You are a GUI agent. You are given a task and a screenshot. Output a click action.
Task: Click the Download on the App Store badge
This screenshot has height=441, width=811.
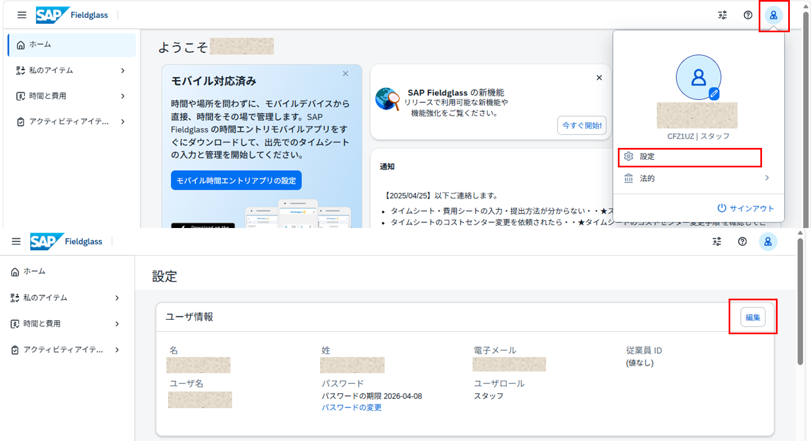point(203,226)
